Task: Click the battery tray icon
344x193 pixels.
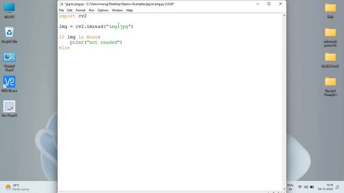Action: click(x=312, y=187)
